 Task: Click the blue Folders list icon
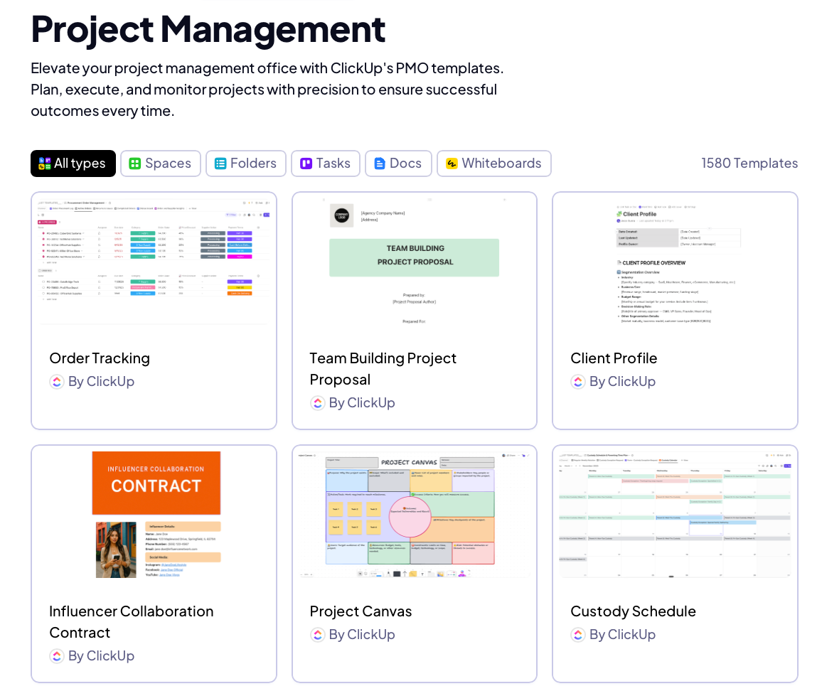pyautogui.click(x=220, y=164)
